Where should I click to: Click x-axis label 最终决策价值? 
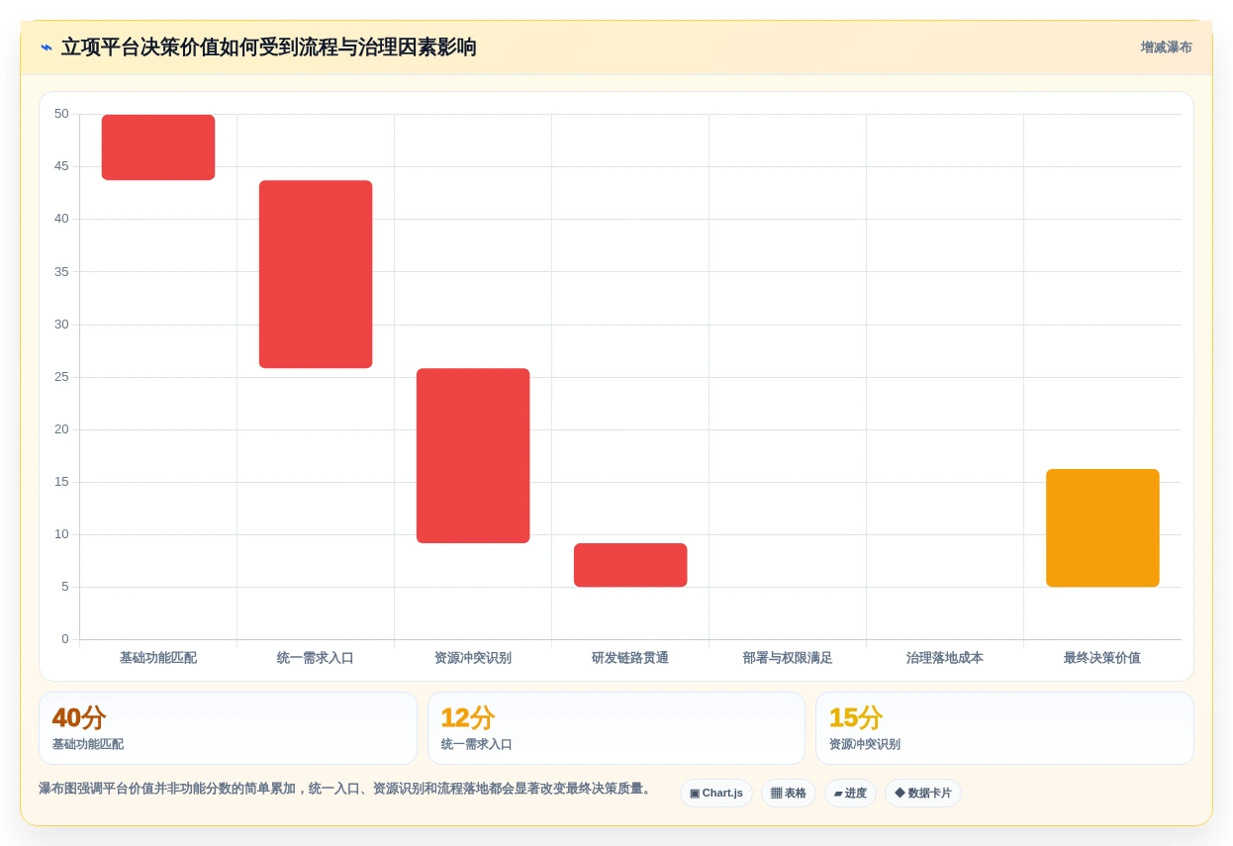(x=1102, y=658)
